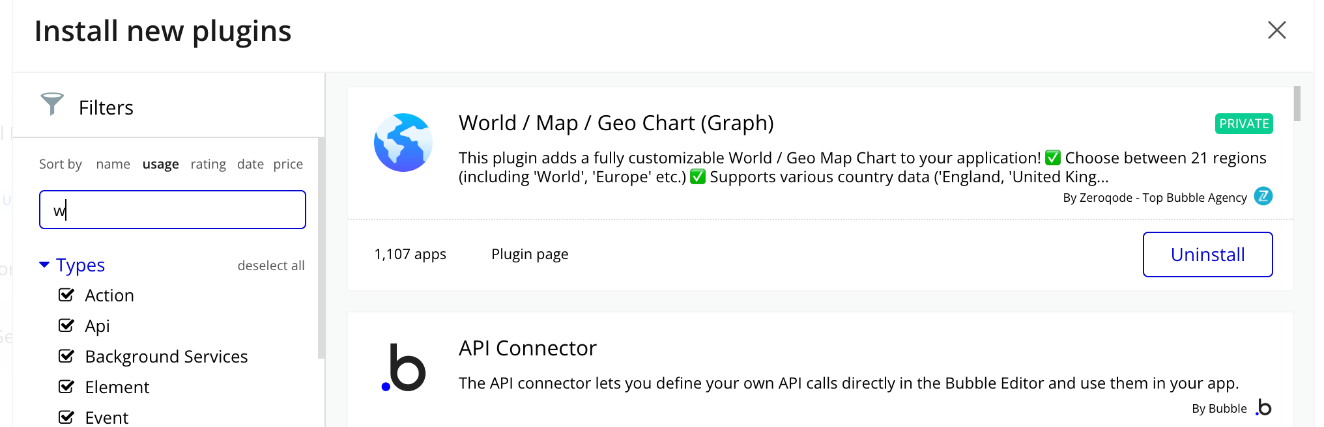This screenshot has height=427, width=1324.
Task: Close the Install new plugins dialog
Action: pyautogui.click(x=1277, y=30)
